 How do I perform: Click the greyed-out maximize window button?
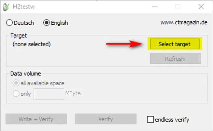click(177, 6)
